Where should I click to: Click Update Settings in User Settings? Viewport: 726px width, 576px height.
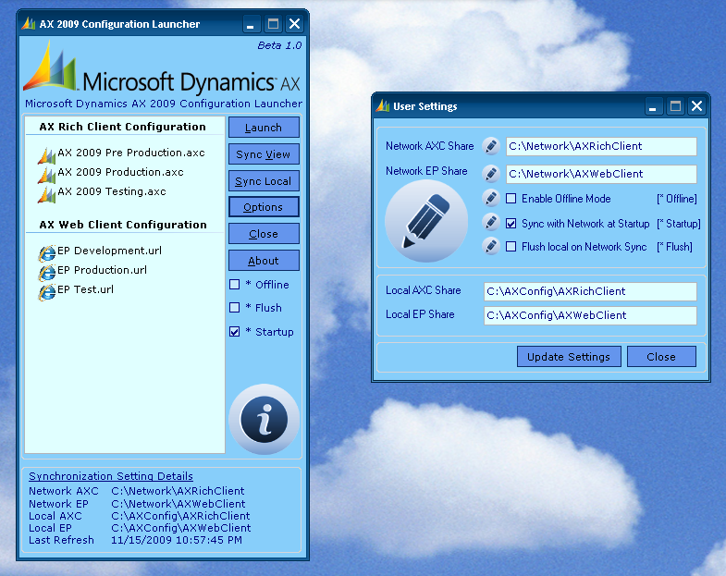click(x=569, y=357)
